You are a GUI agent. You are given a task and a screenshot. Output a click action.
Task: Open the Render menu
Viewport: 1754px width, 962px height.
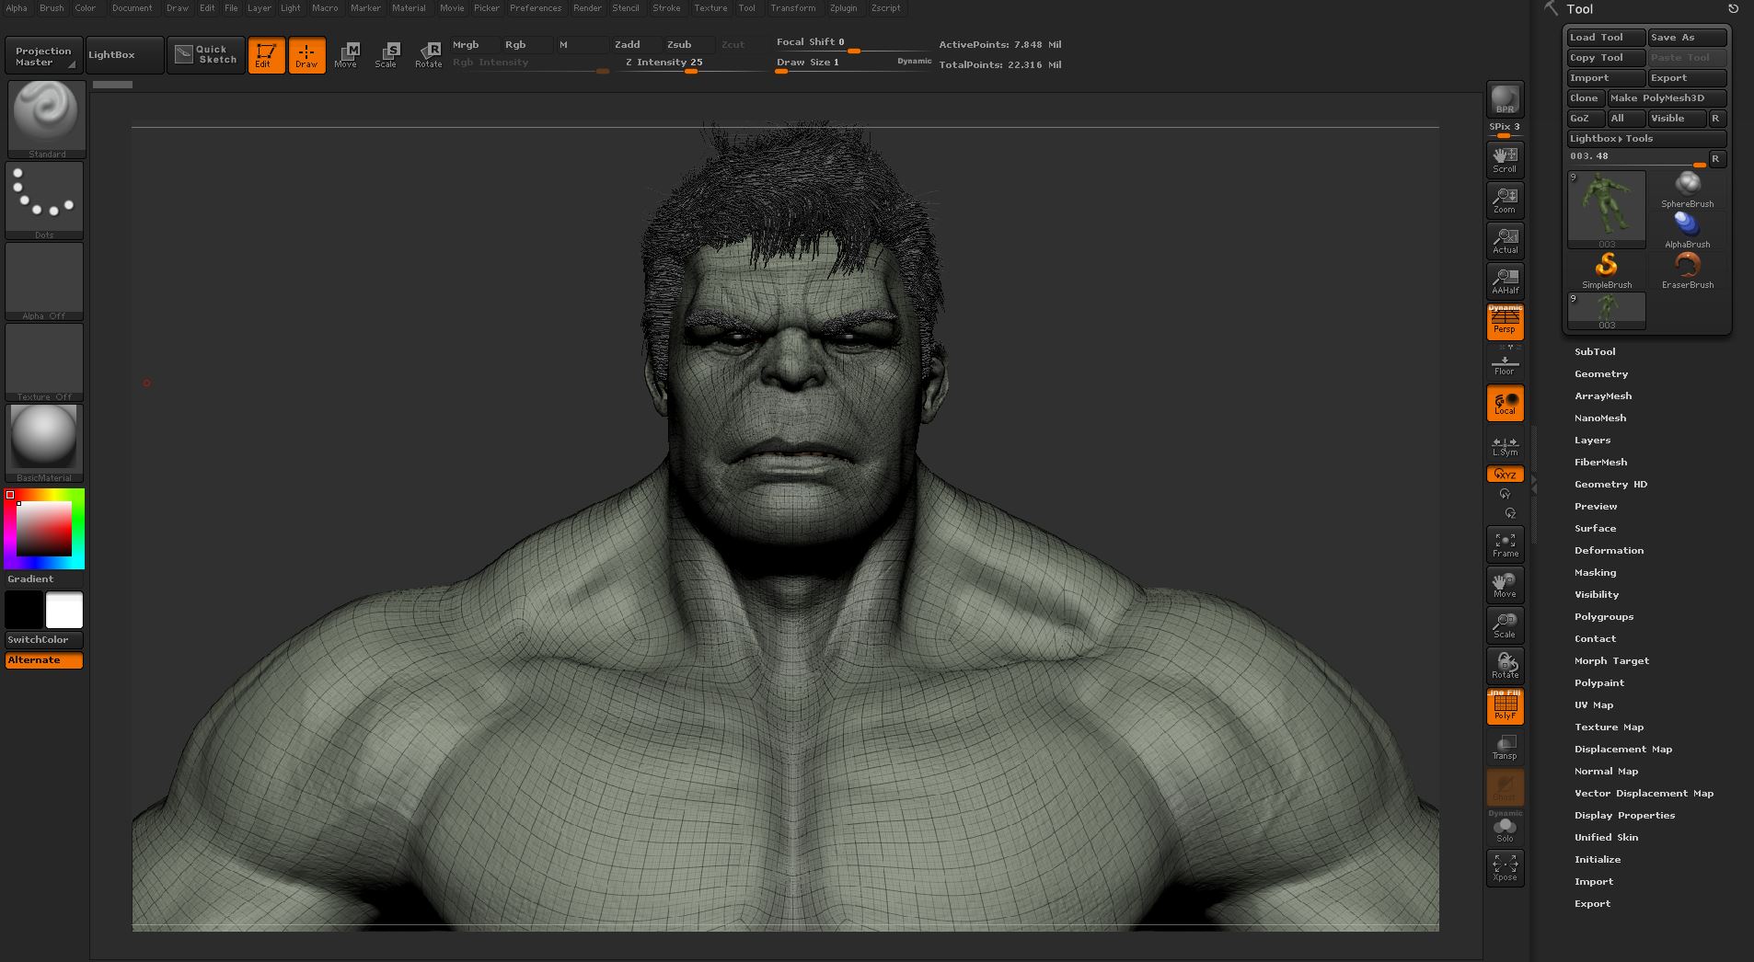coord(587,7)
